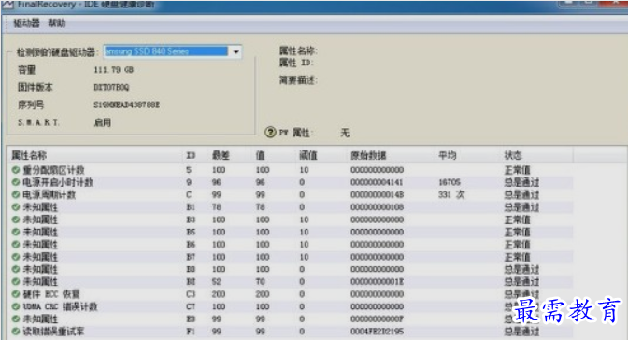Click the 正常值 status in the B3 row
628x340 pixels.
pyautogui.click(x=517, y=220)
